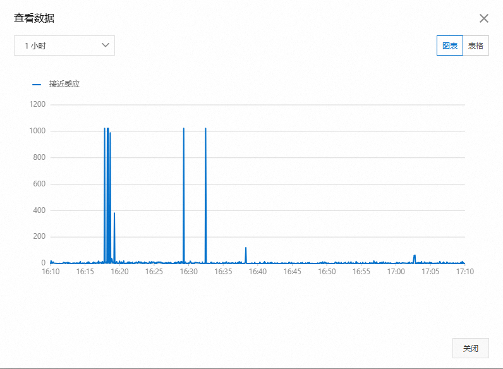Switch to the 表格 table view
Viewport: 503px width, 369px height.
(x=476, y=45)
